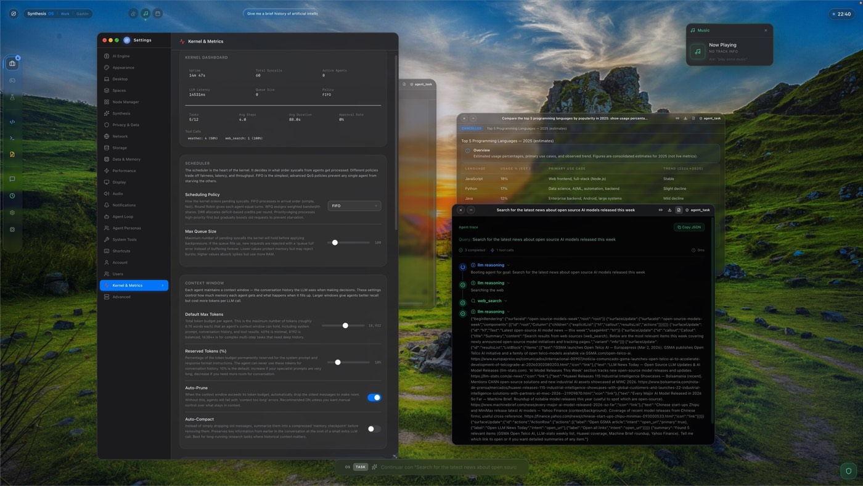Open the gear icon in left dock
863x486 pixels.
pyautogui.click(x=12, y=213)
